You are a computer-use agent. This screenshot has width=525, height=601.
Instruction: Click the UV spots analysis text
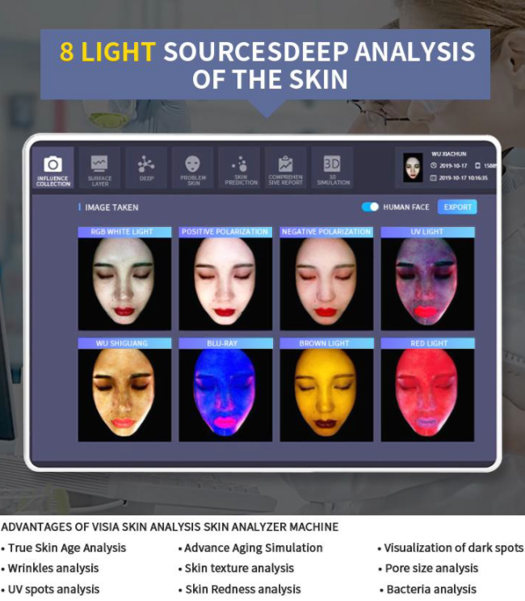click(53, 589)
